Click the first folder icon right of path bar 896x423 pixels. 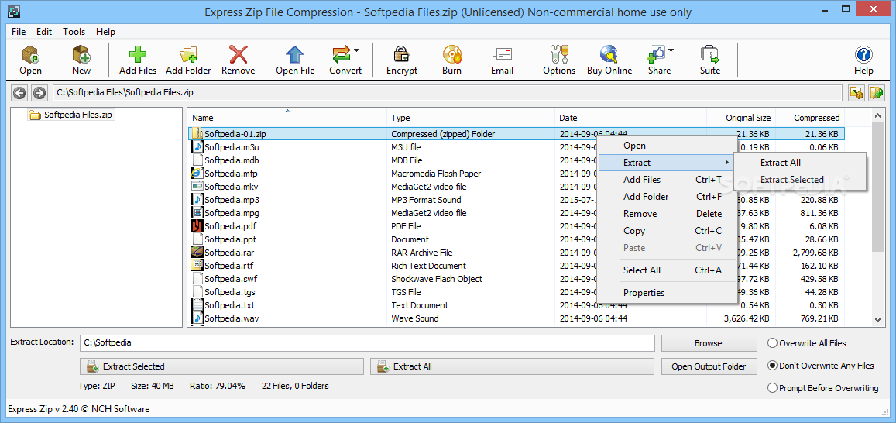[856, 93]
